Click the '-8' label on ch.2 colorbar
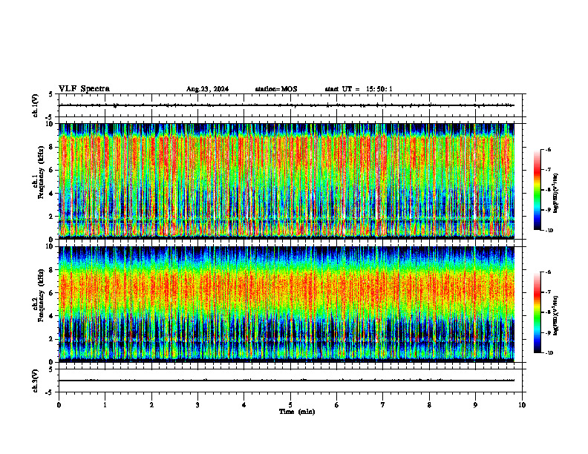The height and width of the screenshot is (454, 588). point(548,312)
